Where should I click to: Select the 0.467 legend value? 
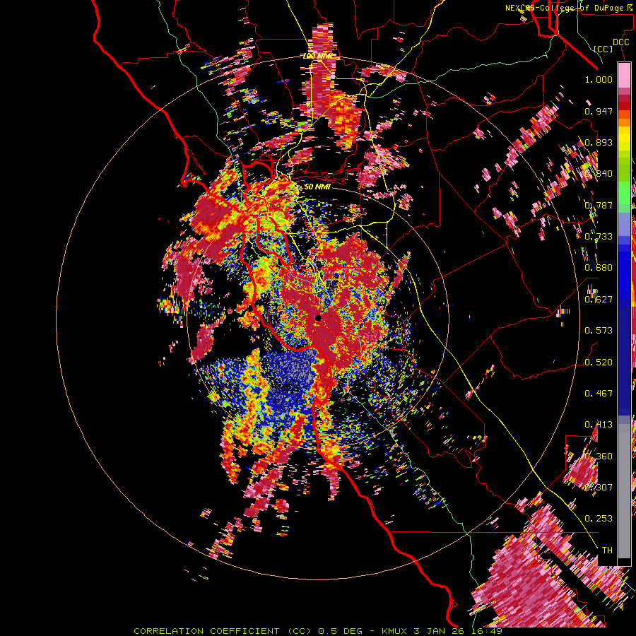(x=599, y=394)
